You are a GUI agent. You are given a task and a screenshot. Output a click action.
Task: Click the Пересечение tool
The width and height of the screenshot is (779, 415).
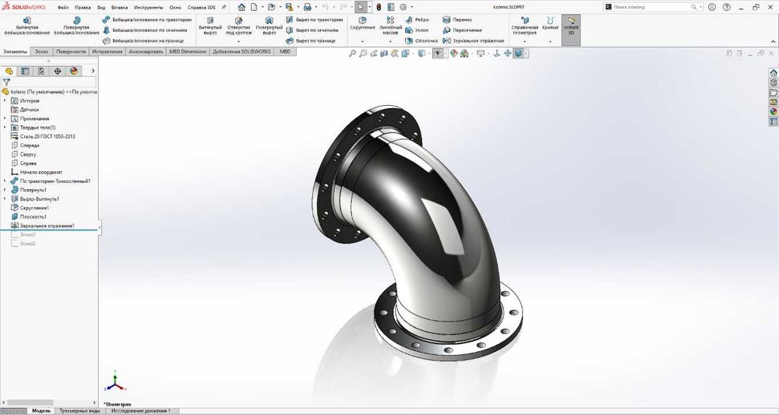point(462,30)
